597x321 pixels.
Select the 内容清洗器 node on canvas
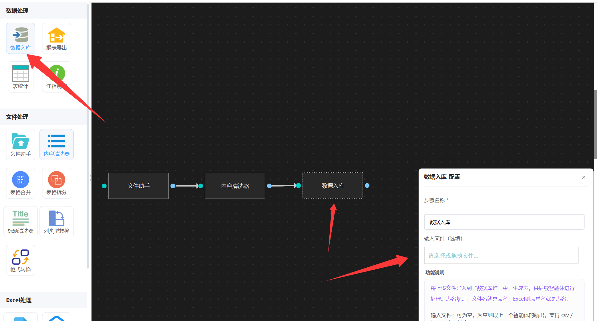click(235, 186)
